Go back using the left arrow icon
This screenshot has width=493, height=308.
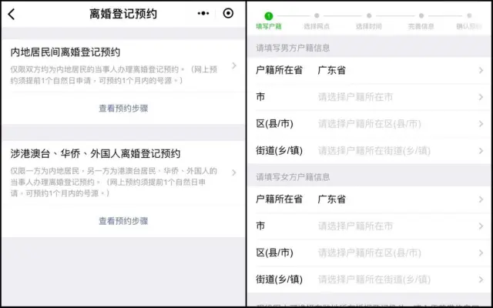[x=12, y=14]
